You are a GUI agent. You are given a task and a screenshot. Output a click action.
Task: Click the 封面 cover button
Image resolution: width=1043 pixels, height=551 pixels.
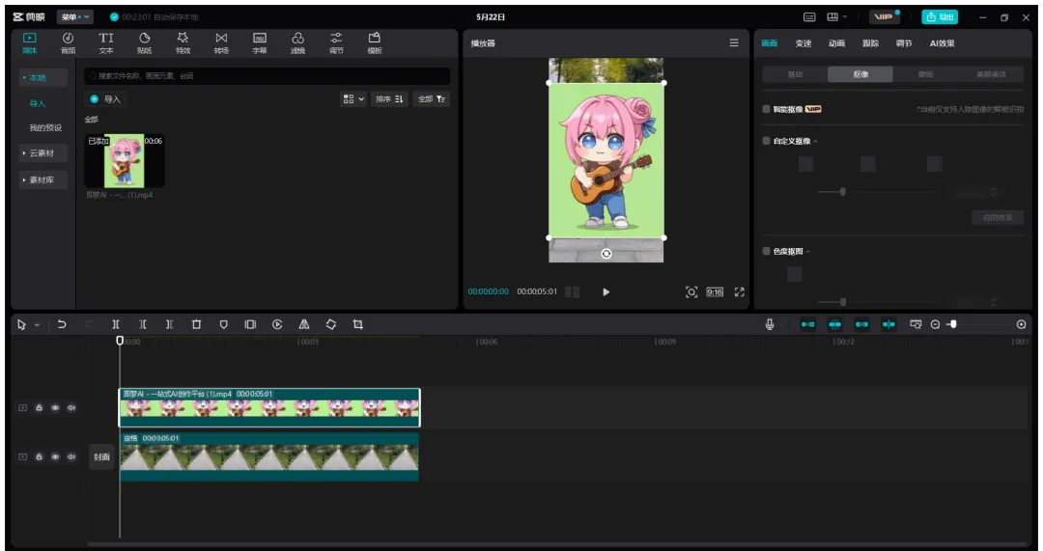coord(101,457)
